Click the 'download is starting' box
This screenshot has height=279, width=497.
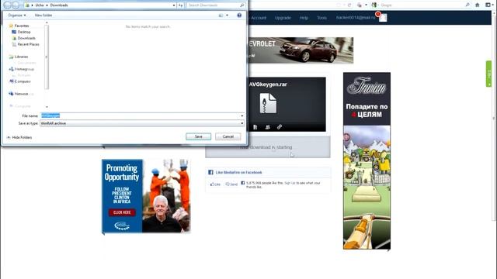click(x=267, y=147)
